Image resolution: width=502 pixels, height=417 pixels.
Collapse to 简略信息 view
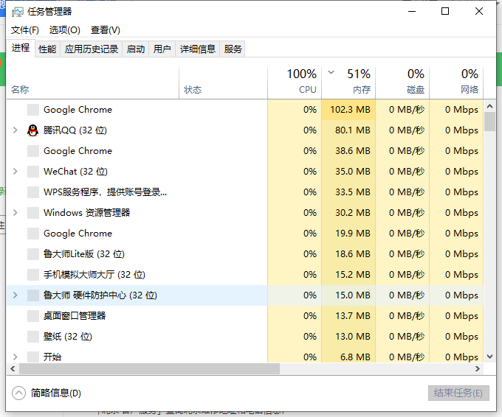point(48,393)
